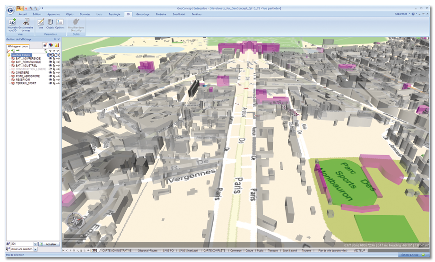Switch to the Géocodage ribbon tab
Viewport: 435px width, 262px height.
pos(142,15)
